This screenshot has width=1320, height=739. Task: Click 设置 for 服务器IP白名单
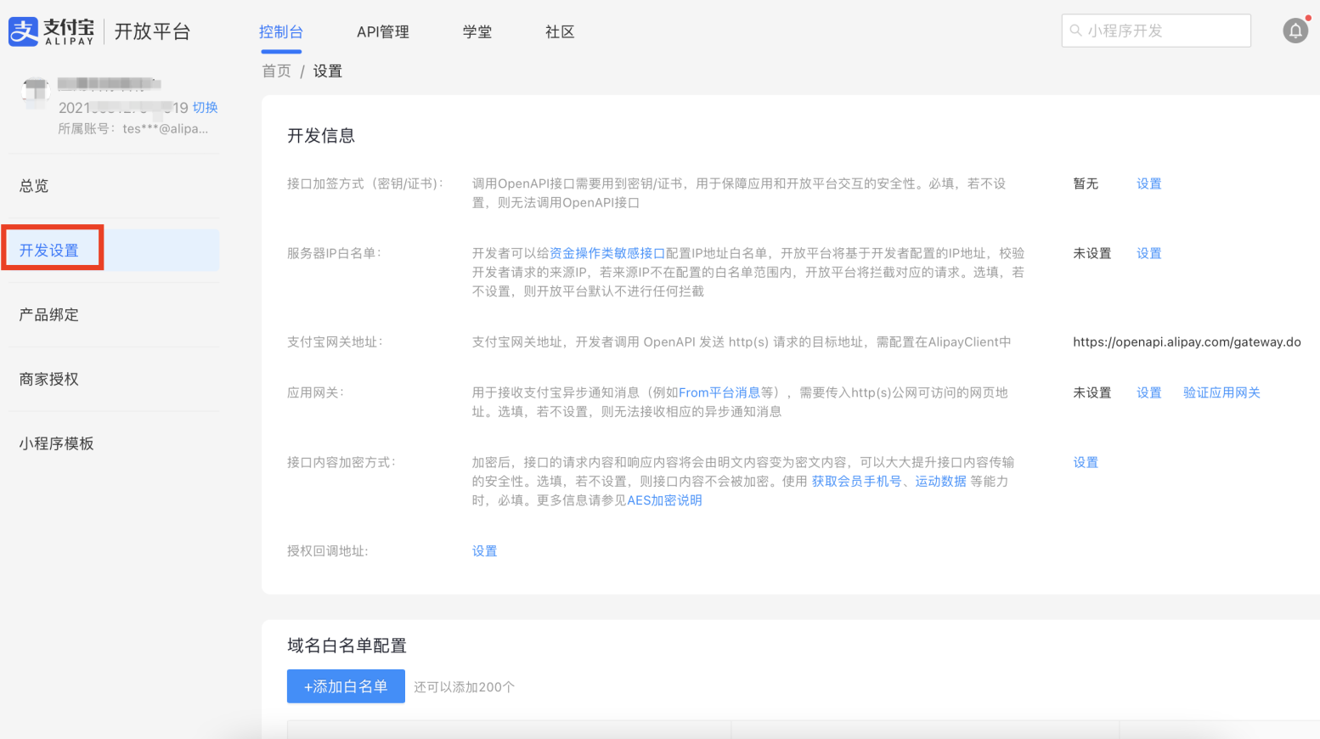[1149, 253]
